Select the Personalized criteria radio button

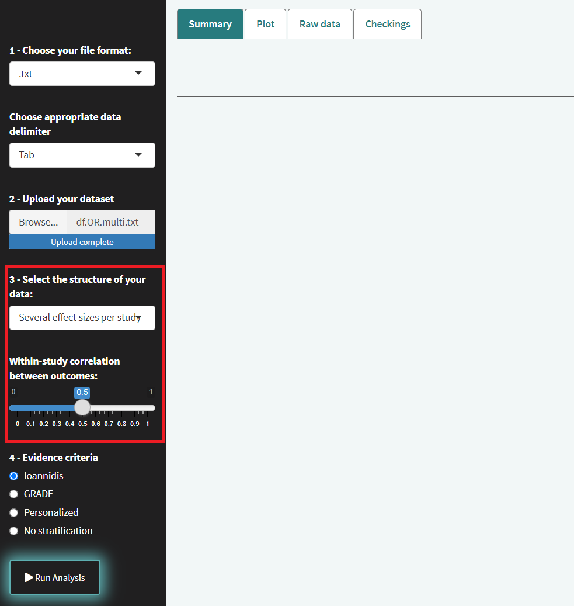click(x=14, y=512)
